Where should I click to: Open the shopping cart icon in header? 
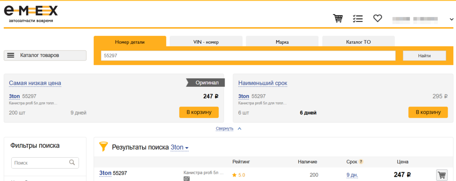(x=338, y=19)
